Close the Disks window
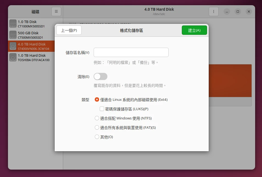 (249, 12)
